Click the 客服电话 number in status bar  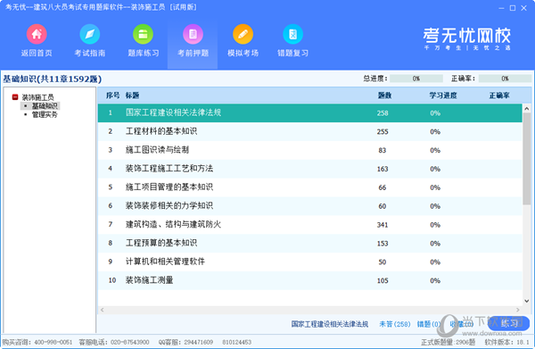130,342
